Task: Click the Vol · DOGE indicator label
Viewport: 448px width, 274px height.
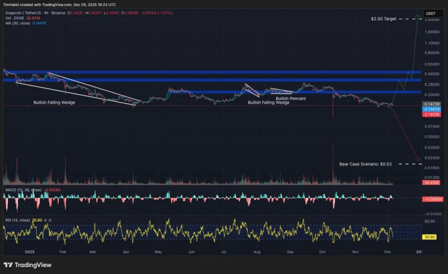Action: tap(15, 18)
